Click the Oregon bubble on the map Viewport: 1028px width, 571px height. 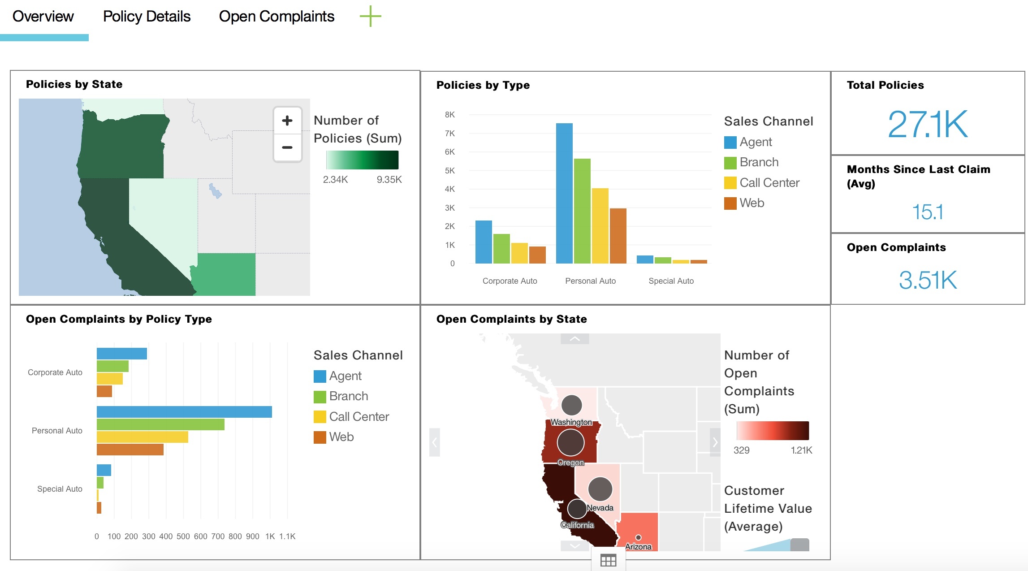point(571,443)
